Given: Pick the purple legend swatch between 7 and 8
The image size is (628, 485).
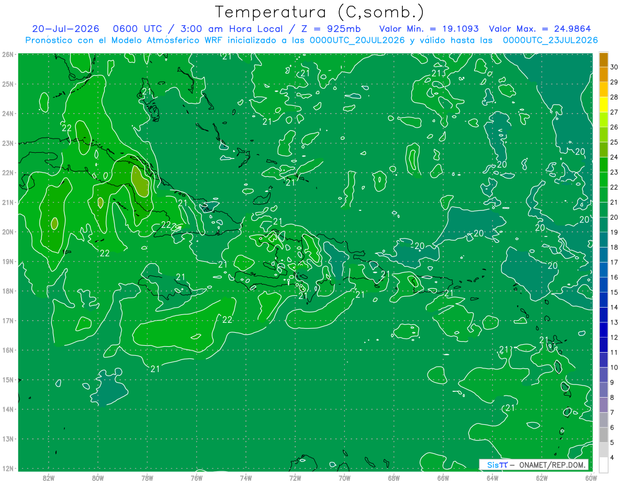Looking at the screenshot, I should coord(603,404).
